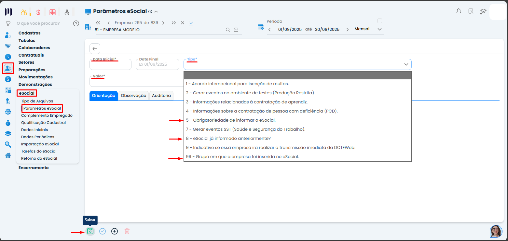Click the trash delete icon in bottom toolbar
Viewport: 508px width, 241px height.
pos(127,231)
